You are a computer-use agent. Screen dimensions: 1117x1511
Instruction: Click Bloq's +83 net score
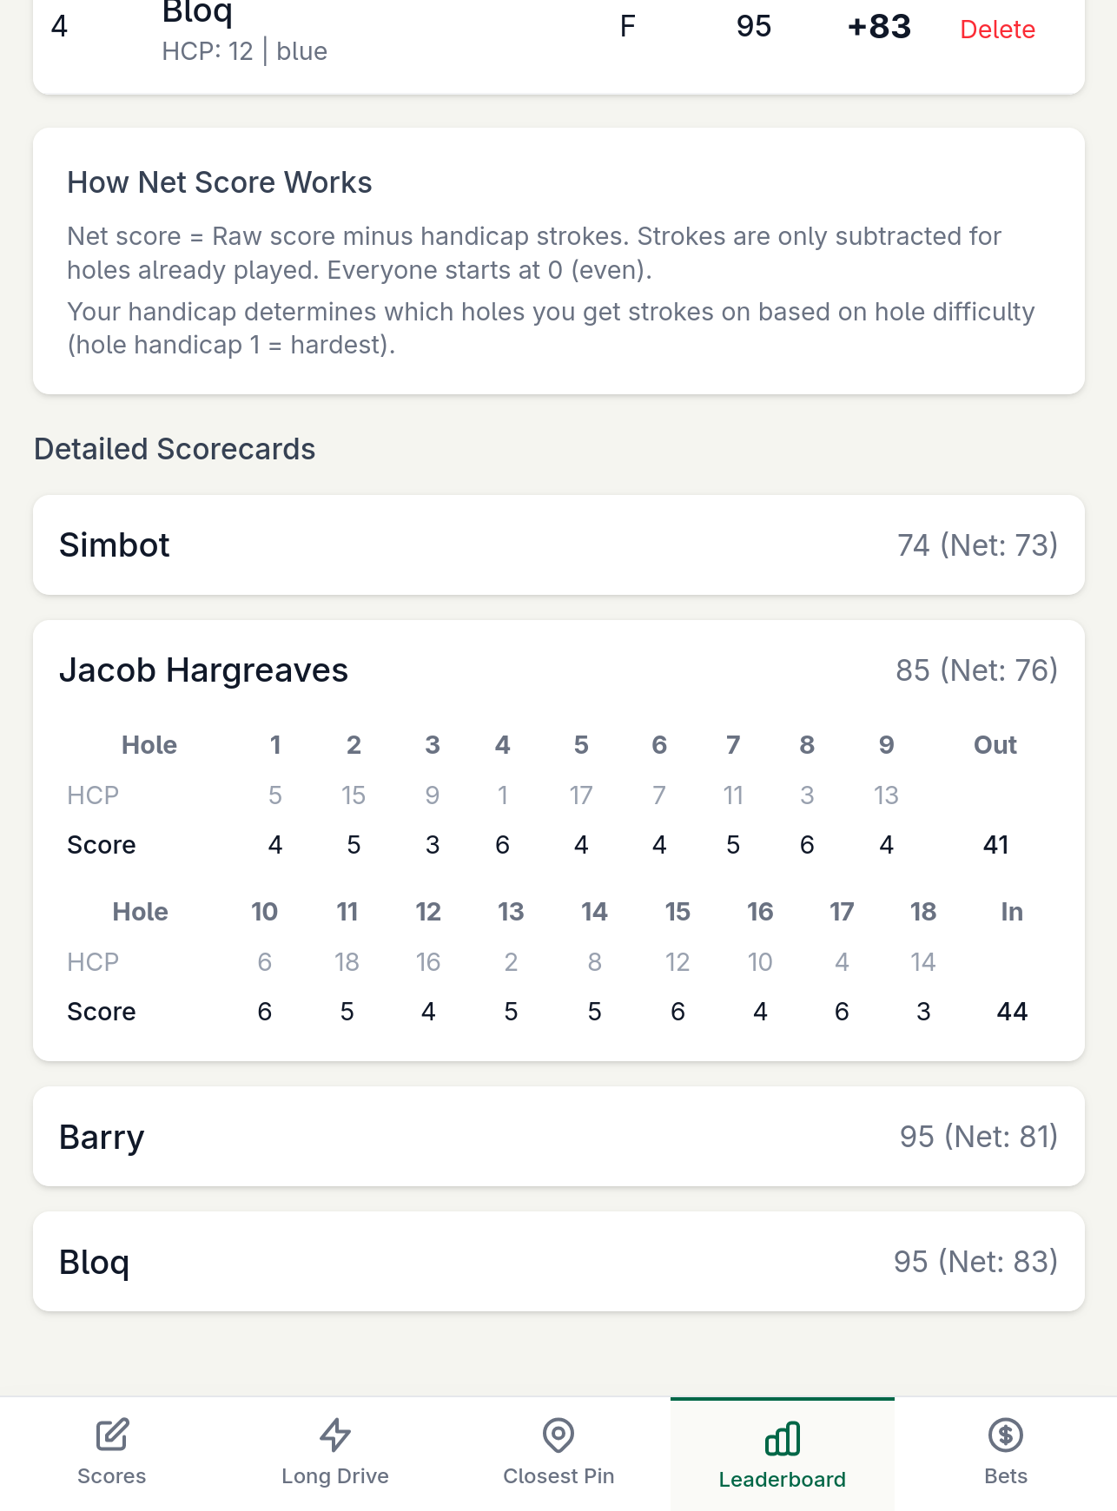(x=879, y=27)
